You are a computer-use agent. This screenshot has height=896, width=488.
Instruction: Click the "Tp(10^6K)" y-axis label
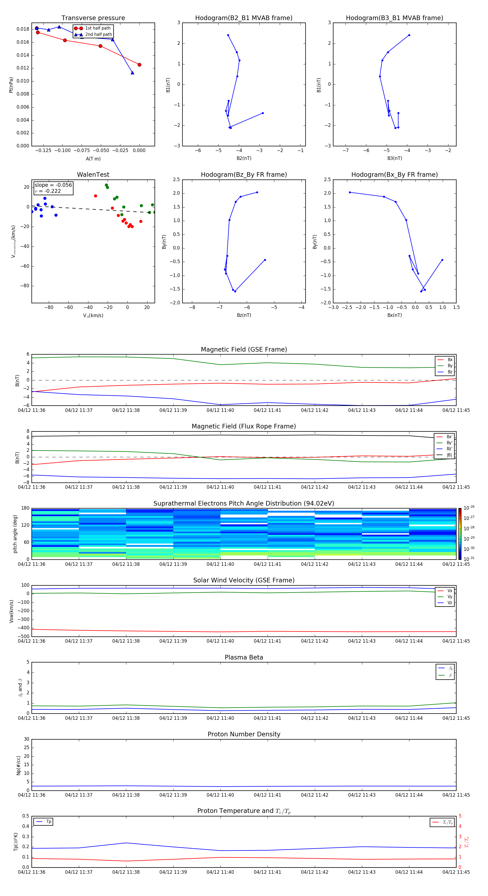coord(16,842)
